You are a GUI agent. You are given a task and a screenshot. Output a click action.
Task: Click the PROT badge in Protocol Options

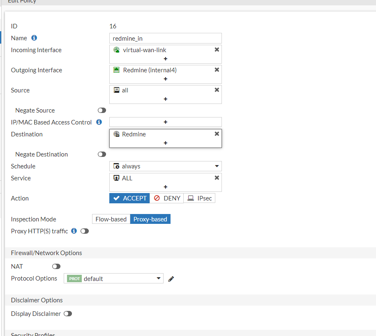pyautogui.click(x=74, y=279)
